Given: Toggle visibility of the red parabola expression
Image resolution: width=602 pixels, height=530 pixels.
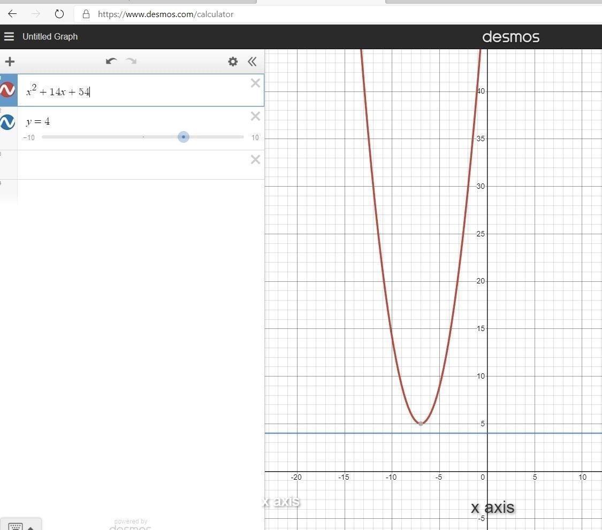Looking at the screenshot, I should pyautogui.click(x=7, y=90).
